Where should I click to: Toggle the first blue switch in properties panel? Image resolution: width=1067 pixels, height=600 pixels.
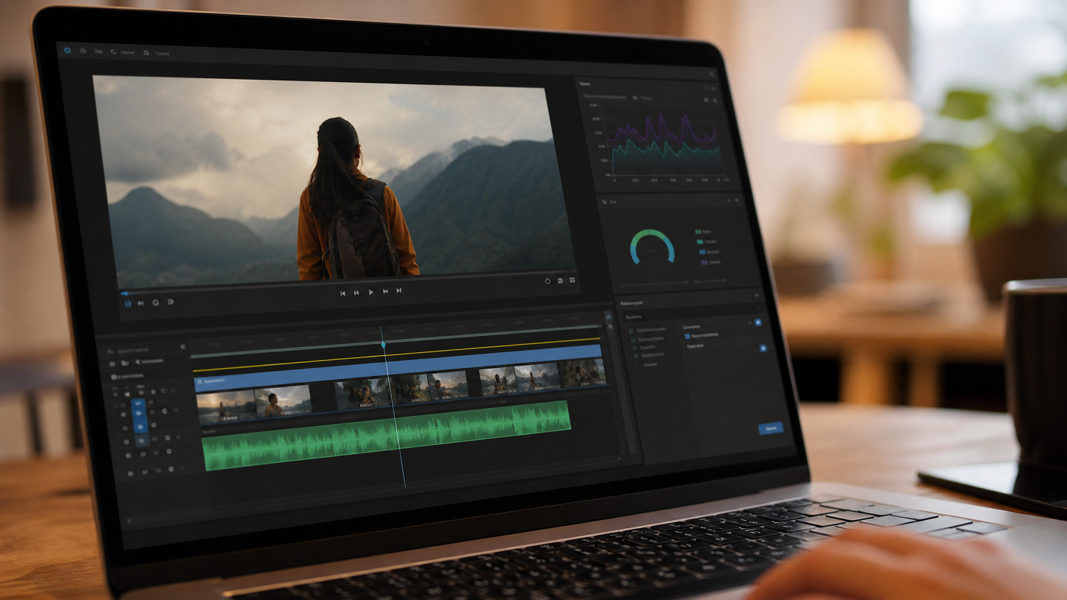[x=758, y=323]
